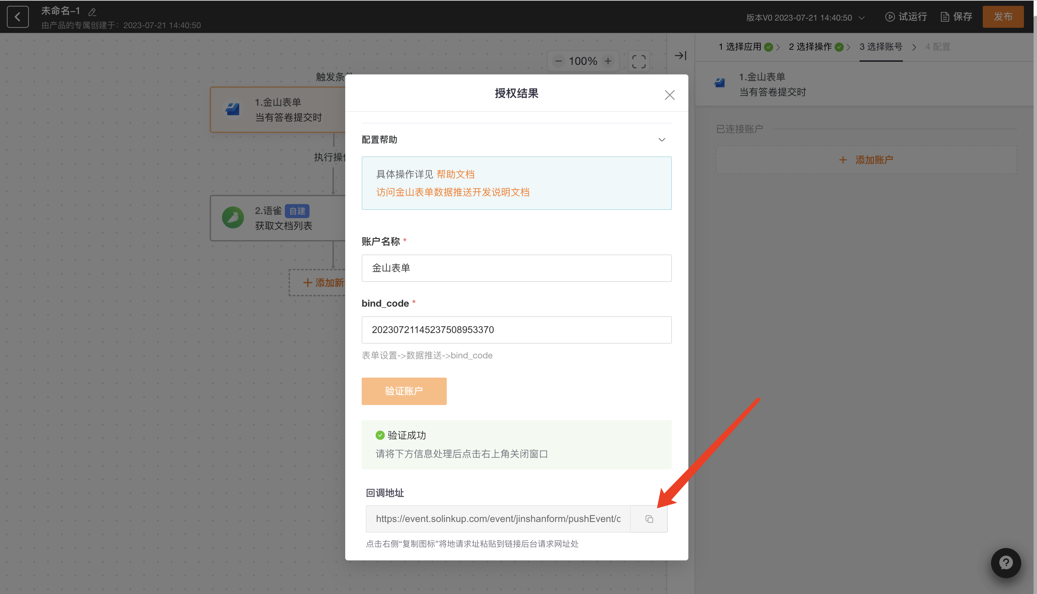Switch to step 1 选择应用

(x=745, y=47)
